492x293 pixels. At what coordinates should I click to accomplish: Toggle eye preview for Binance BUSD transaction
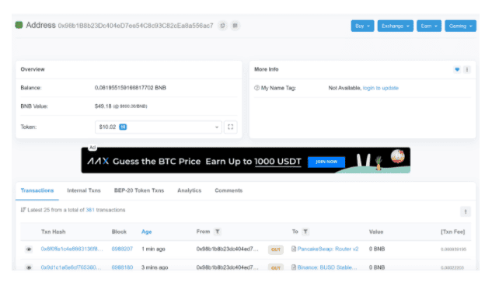29,267
